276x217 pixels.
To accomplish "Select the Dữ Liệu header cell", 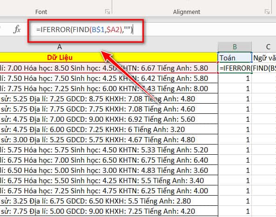I will pyautogui.click(x=109, y=58).
